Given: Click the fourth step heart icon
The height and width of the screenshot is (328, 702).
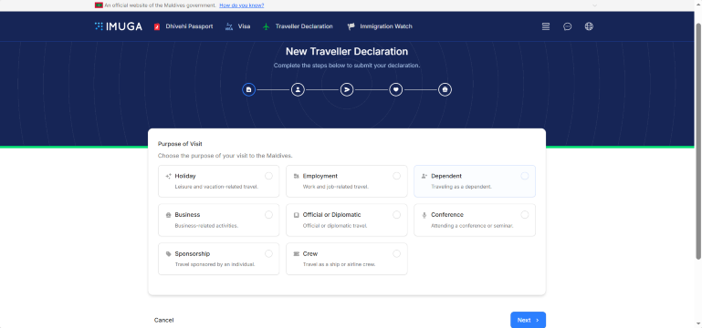Looking at the screenshot, I should point(396,90).
